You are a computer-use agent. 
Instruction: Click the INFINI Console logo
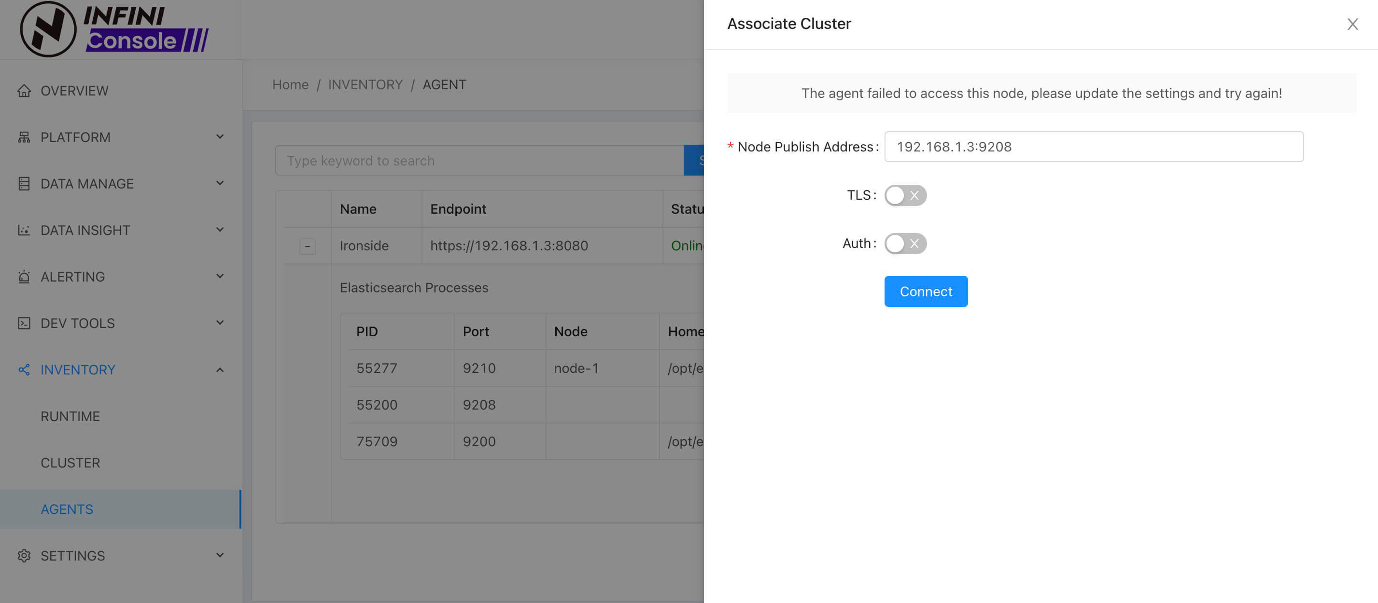[114, 29]
